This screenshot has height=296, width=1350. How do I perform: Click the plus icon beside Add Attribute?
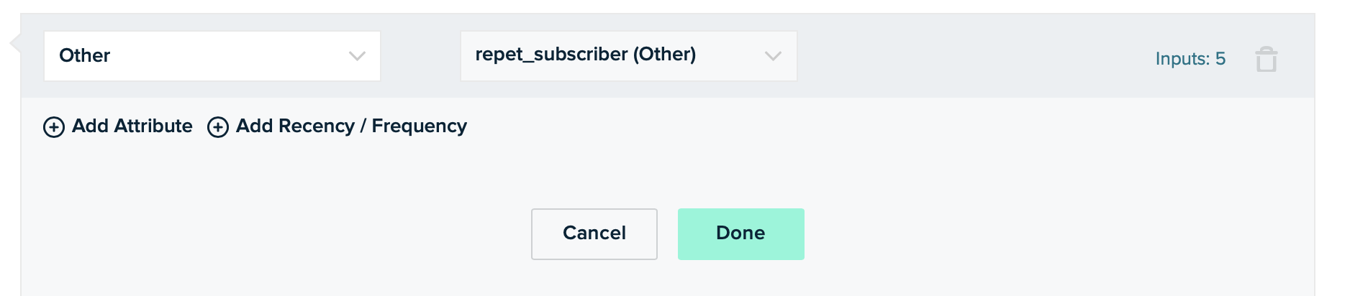tap(54, 127)
